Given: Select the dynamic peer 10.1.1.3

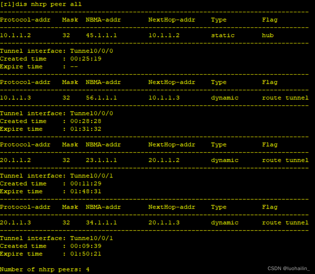Looking at the screenshot, I should point(15,98).
